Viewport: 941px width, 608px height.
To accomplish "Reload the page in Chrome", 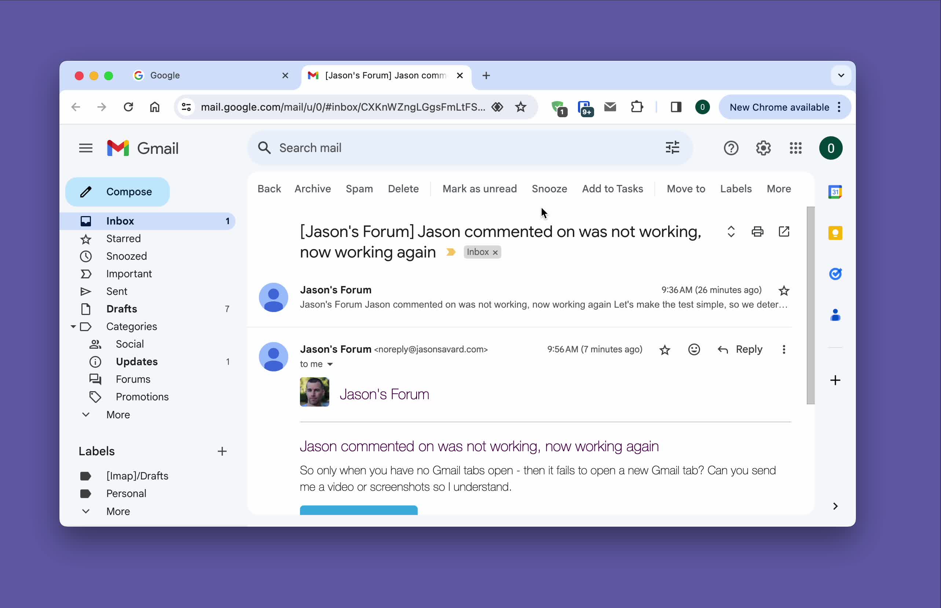I will tap(128, 107).
